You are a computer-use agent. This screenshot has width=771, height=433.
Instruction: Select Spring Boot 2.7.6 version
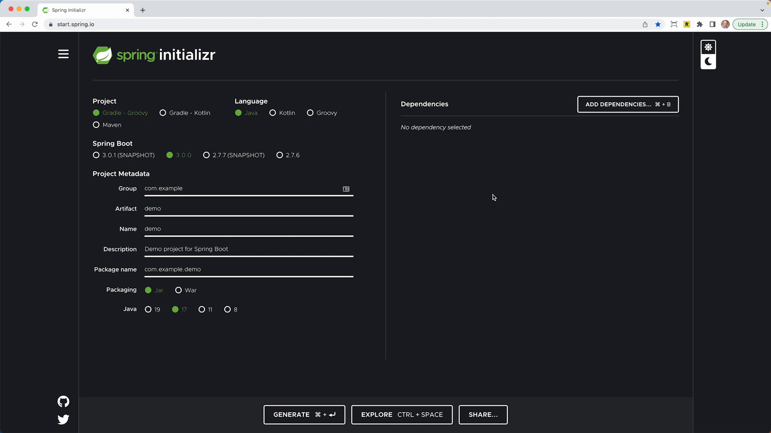[279, 155]
